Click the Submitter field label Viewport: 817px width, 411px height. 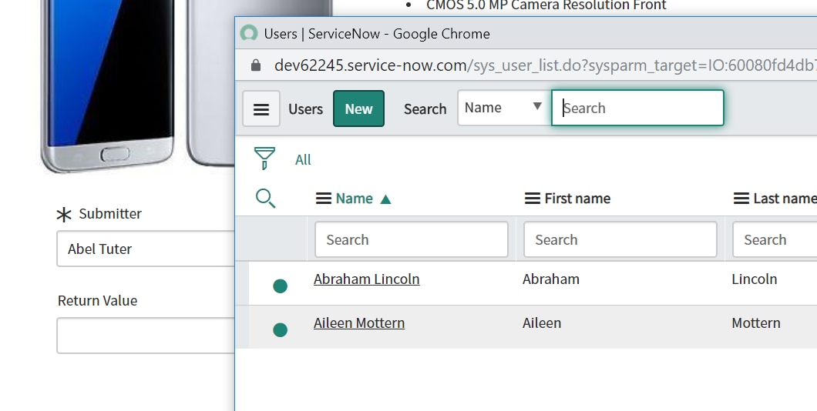[x=110, y=214]
